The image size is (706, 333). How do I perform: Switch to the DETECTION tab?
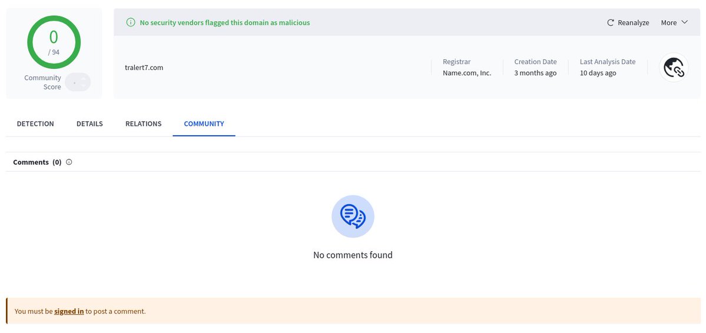tap(35, 124)
